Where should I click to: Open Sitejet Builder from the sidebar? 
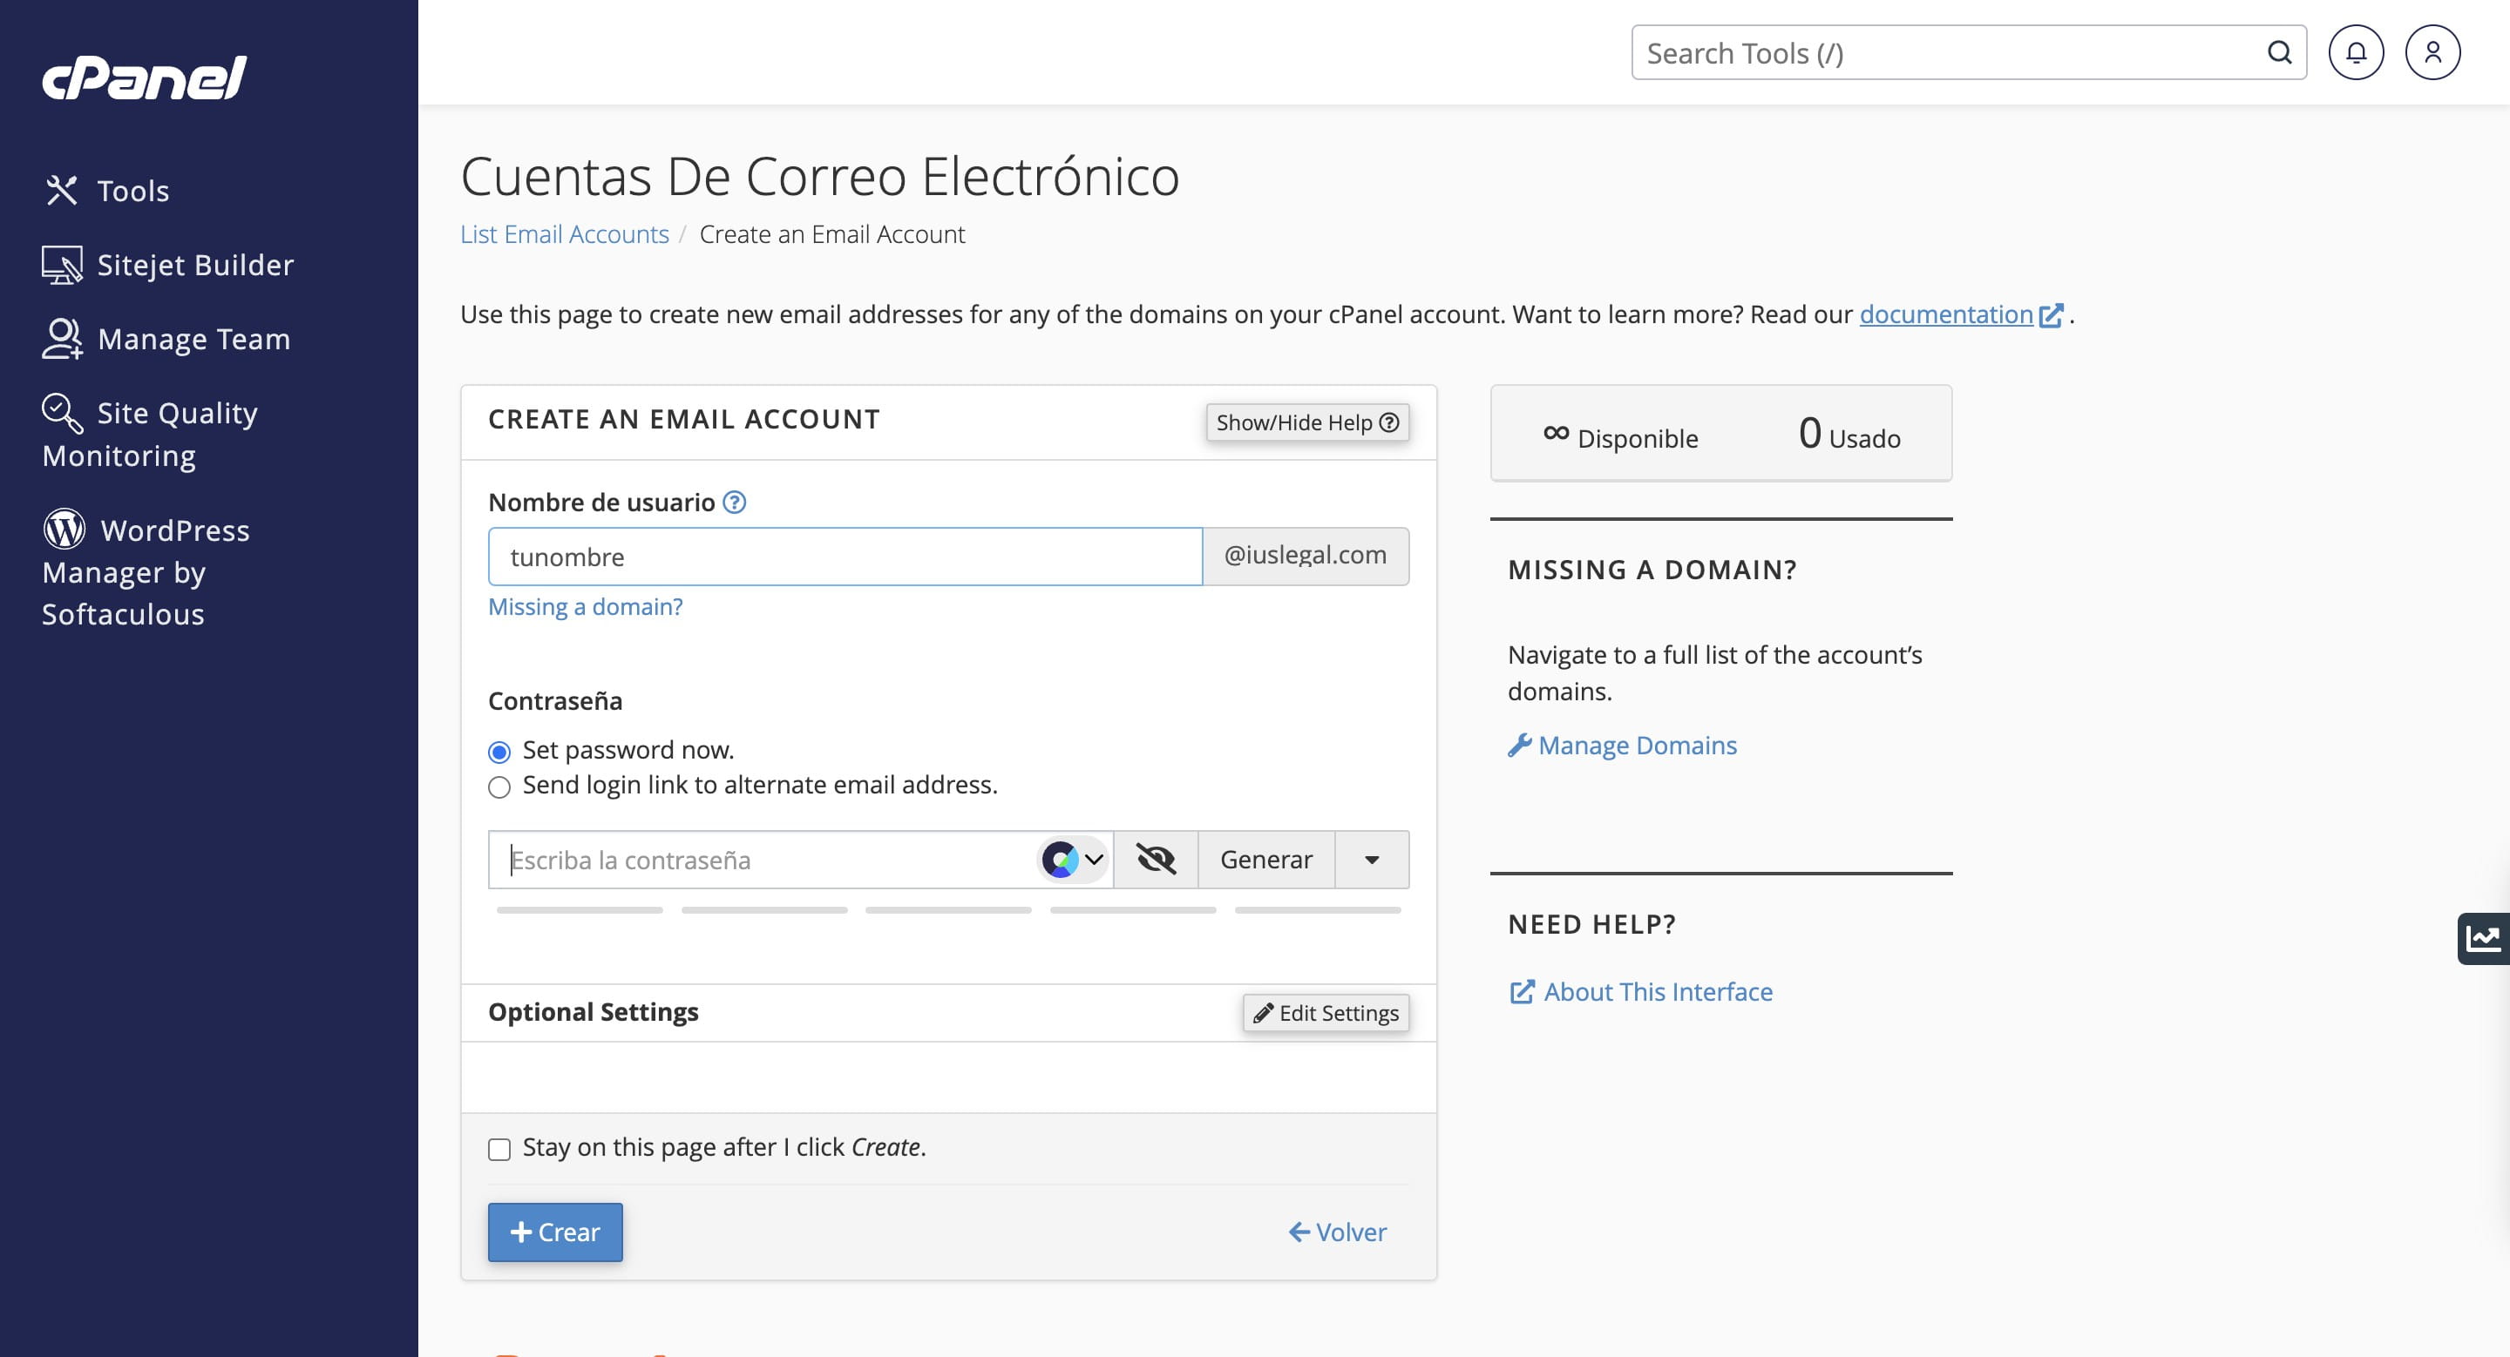[x=193, y=264]
